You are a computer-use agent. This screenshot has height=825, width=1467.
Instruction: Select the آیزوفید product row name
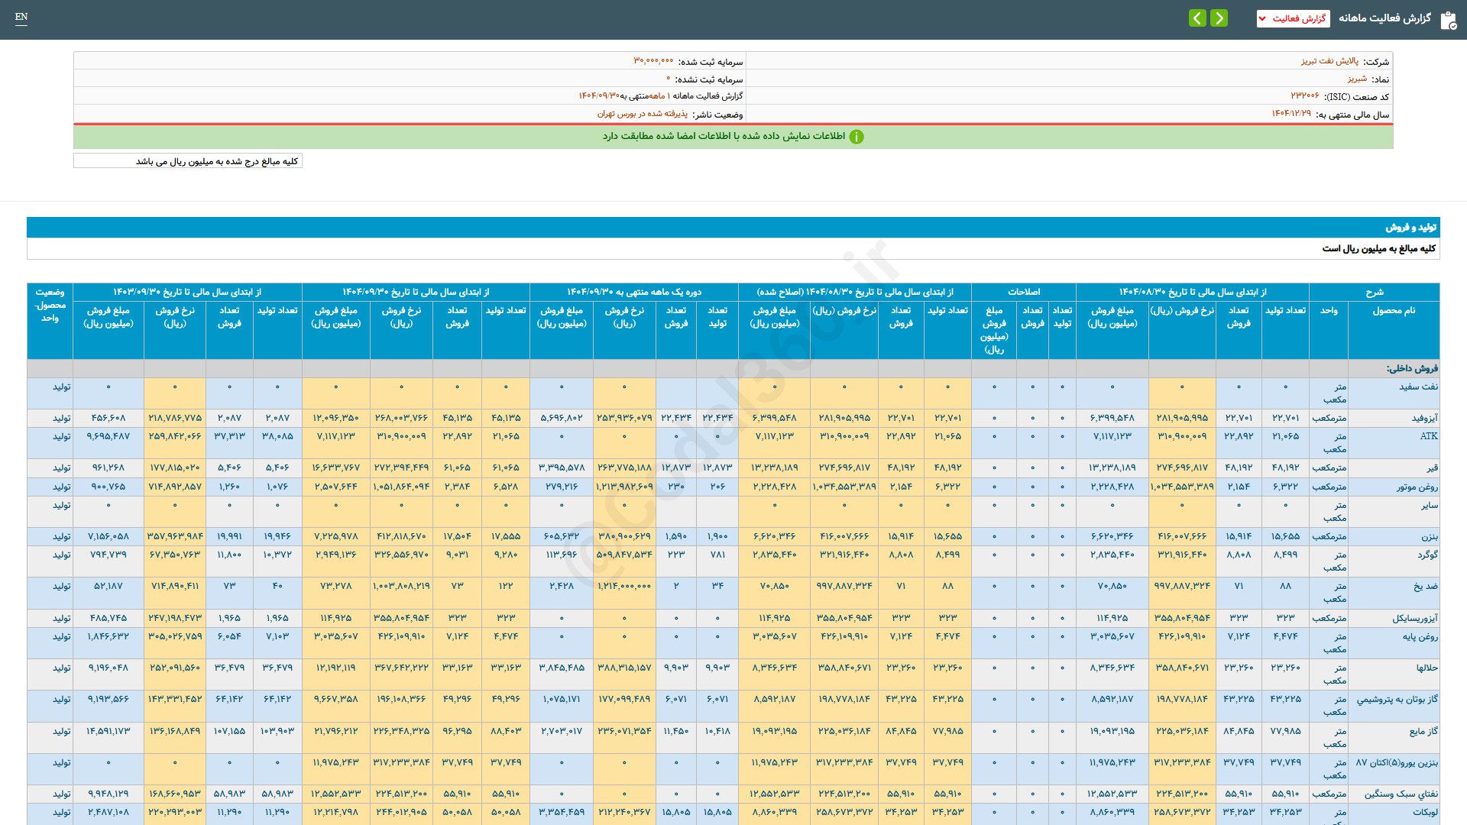pos(1424,418)
